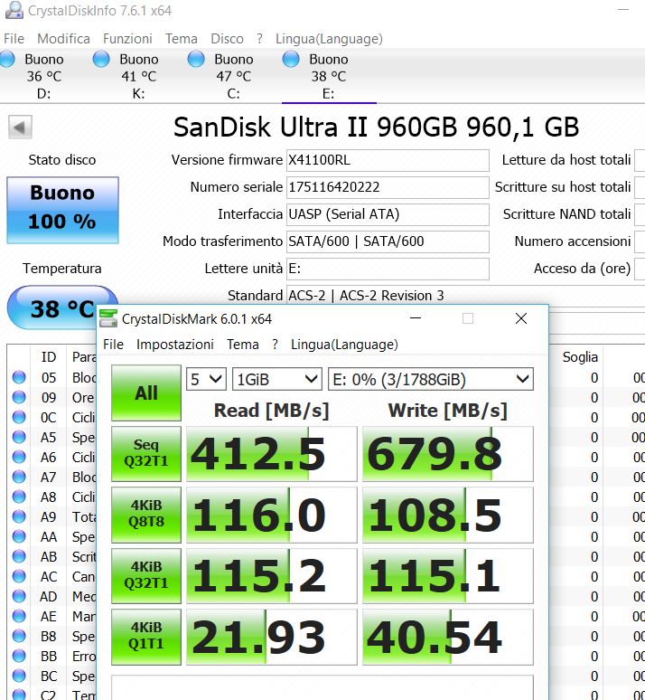Image resolution: width=645 pixels, height=700 pixels.
Task: Open the test count dropdown showing 5
Action: coord(206,380)
